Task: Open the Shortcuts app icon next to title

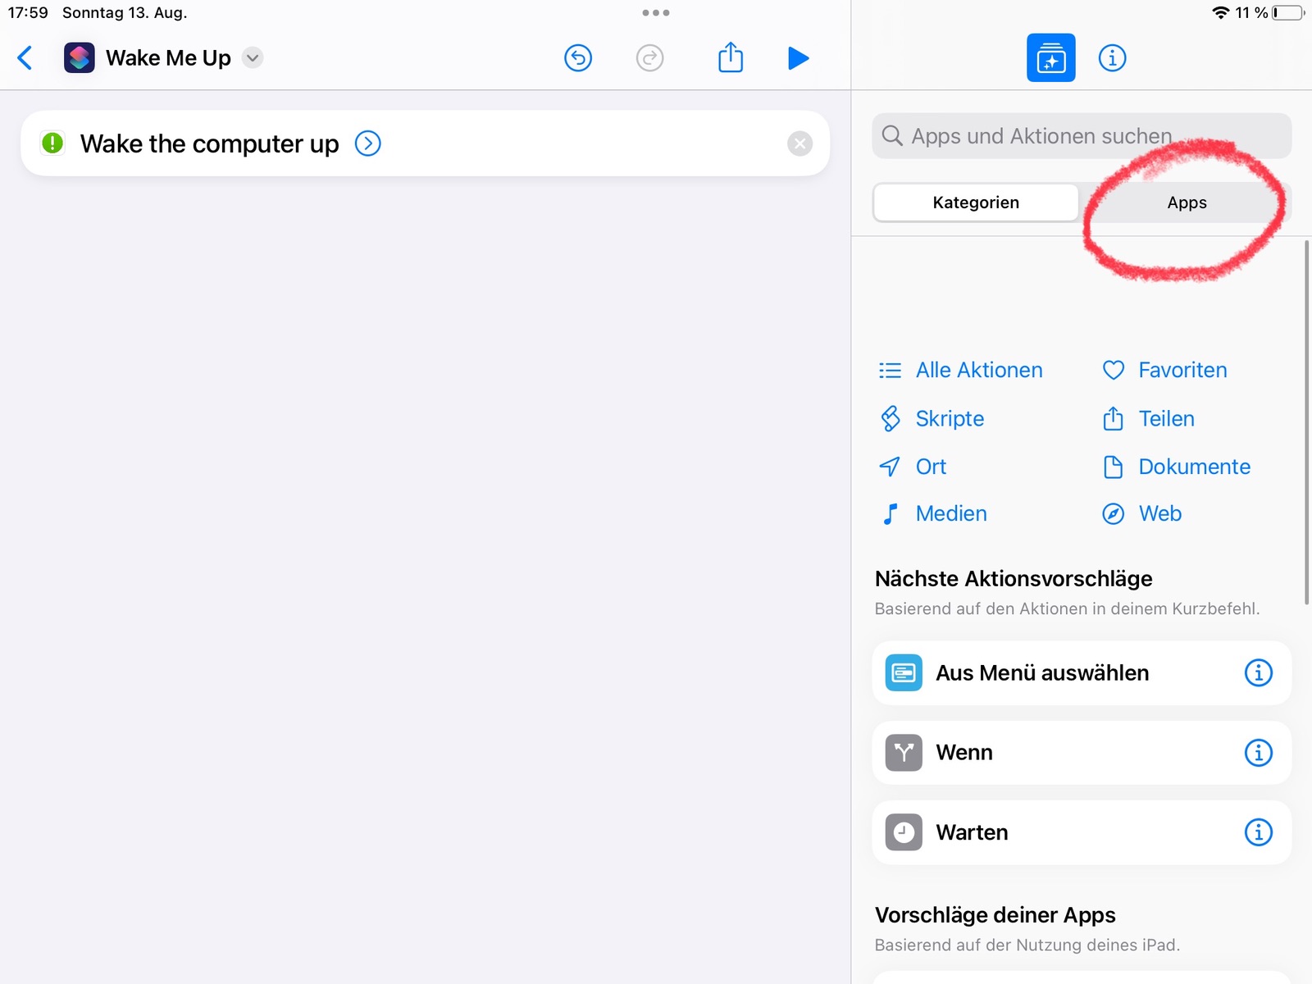Action: click(x=80, y=58)
